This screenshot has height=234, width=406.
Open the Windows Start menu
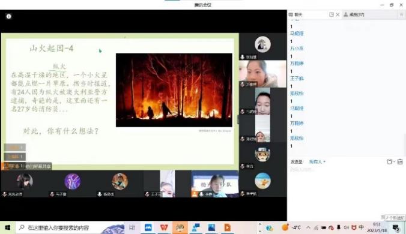pos(8,227)
